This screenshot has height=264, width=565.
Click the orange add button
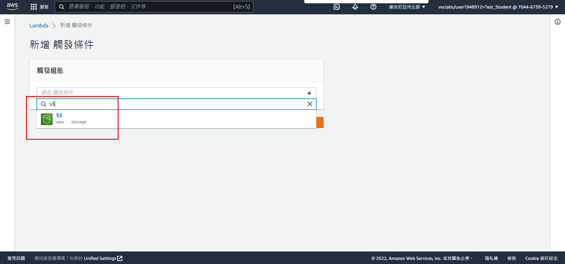tap(320, 122)
